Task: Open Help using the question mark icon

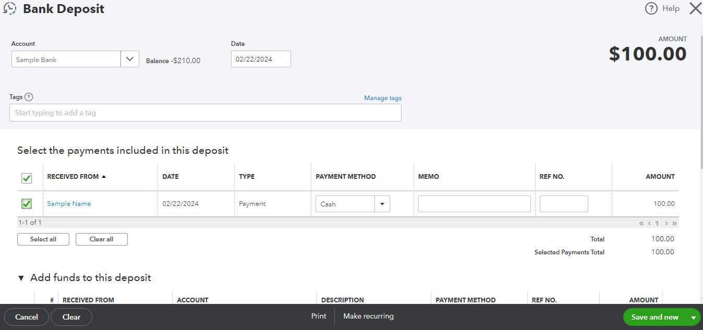Action: click(x=651, y=8)
